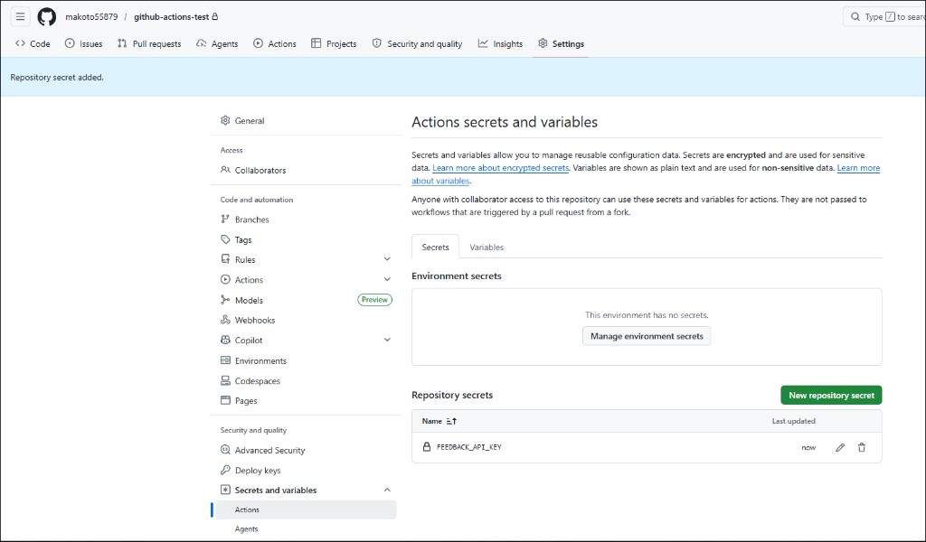926x542 pixels.
Task: Open Security and quality tab
Action: pos(417,43)
